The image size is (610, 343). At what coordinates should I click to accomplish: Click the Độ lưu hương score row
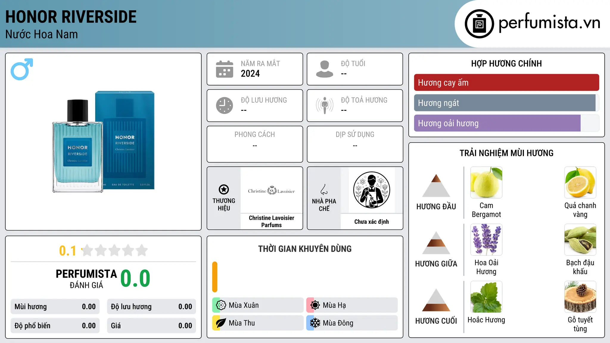click(x=152, y=307)
